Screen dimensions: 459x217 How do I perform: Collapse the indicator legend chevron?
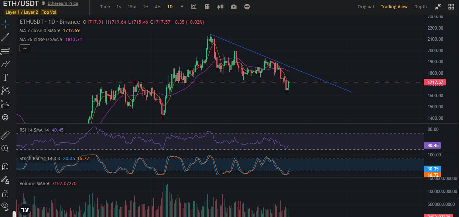pyautogui.click(x=25, y=48)
